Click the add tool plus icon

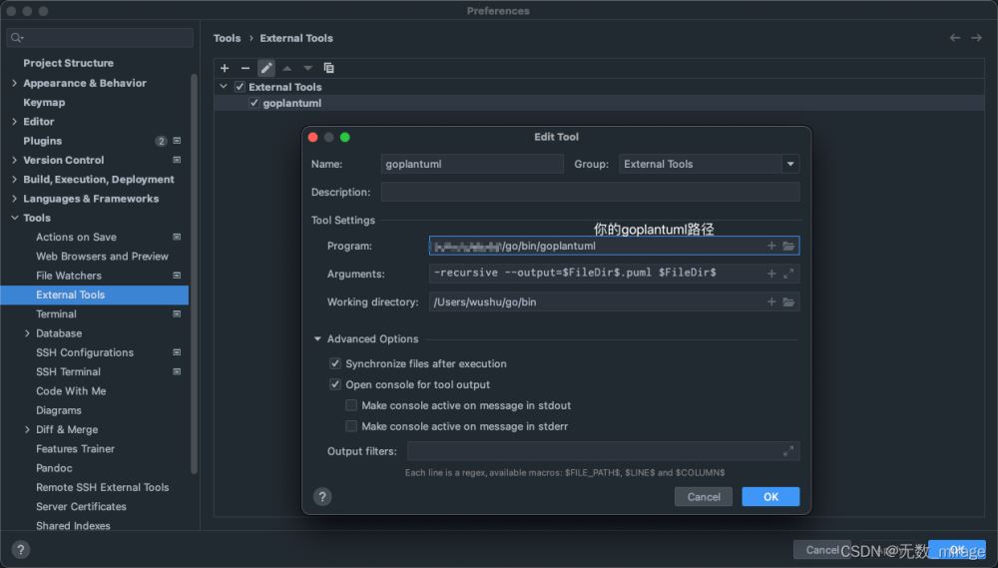tap(225, 68)
